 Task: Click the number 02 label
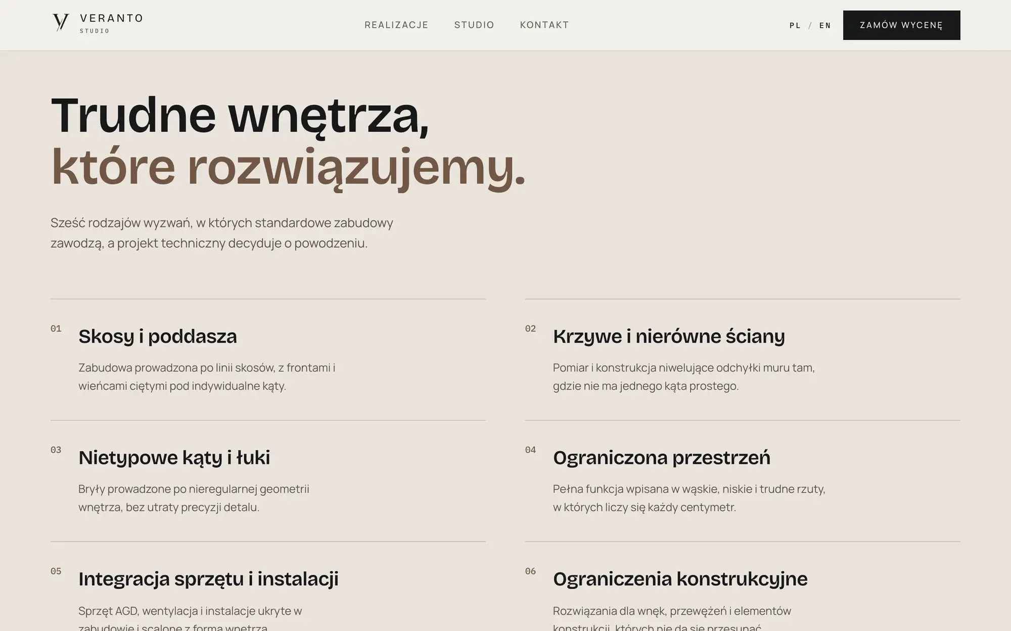530,329
